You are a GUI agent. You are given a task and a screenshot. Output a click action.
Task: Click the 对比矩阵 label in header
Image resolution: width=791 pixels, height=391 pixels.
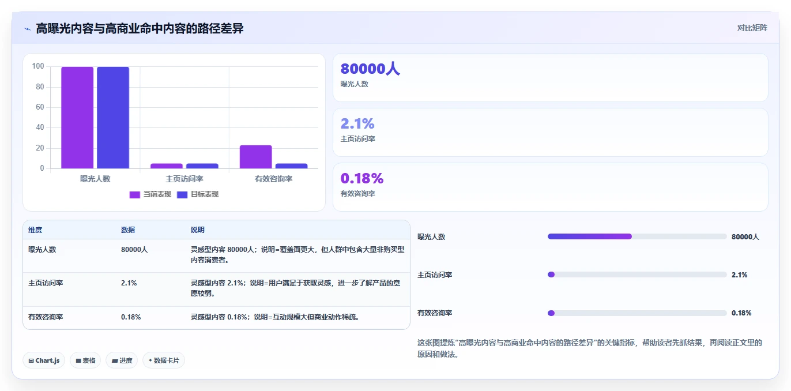[752, 28]
